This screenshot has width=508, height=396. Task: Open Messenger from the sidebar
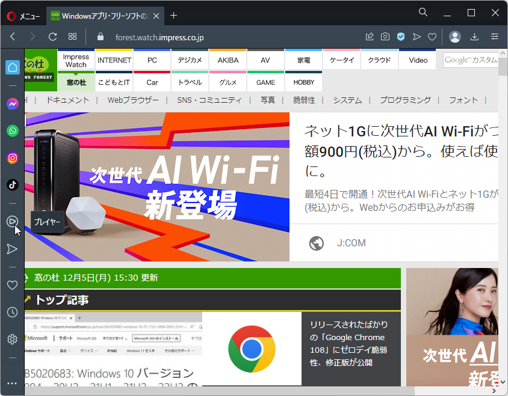(12, 103)
